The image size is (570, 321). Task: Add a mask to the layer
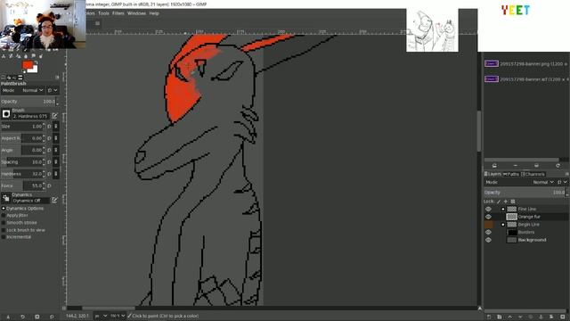coord(552,317)
